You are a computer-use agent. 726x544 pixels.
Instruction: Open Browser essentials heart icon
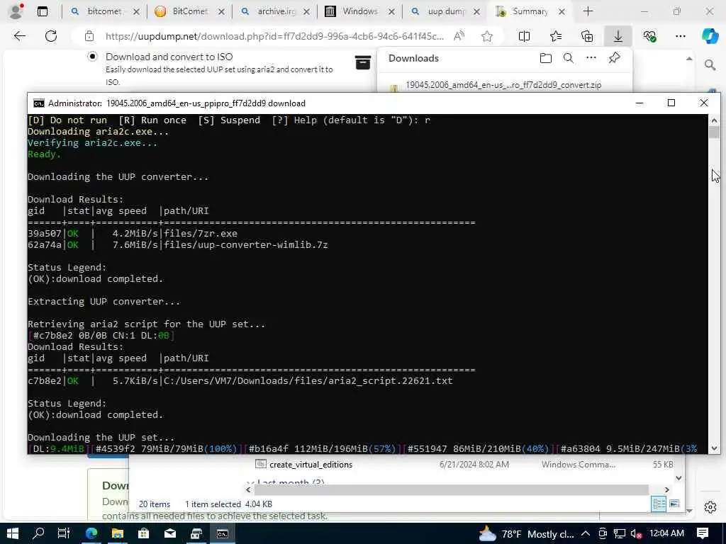pos(649,36)
